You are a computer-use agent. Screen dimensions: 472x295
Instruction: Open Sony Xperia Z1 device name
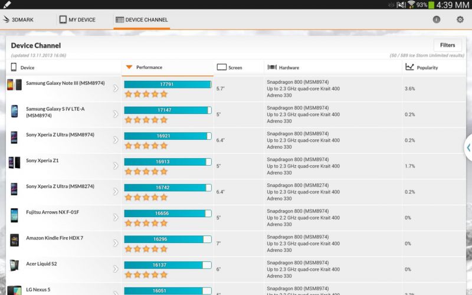coord(42,160)
